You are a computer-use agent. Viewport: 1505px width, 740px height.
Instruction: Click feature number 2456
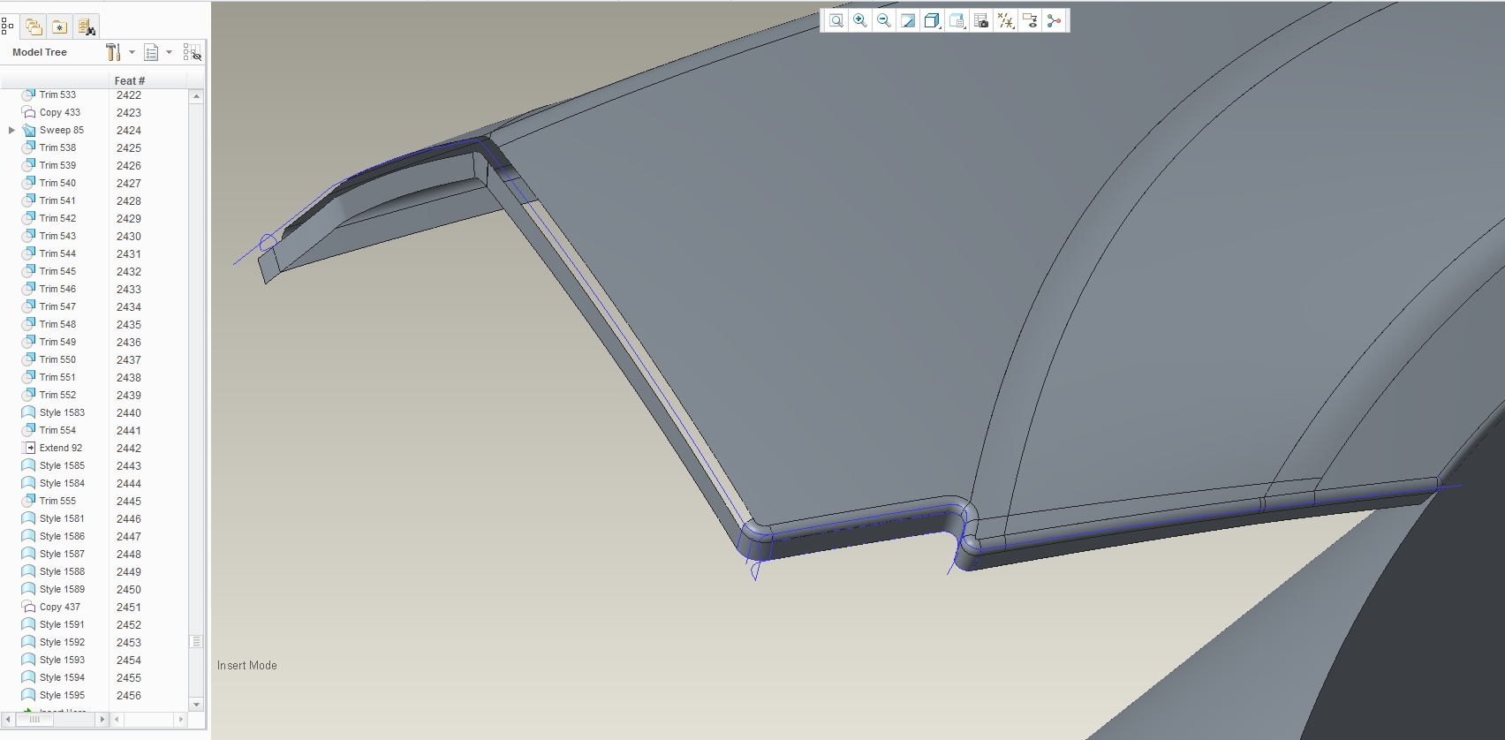click(129, 695)
